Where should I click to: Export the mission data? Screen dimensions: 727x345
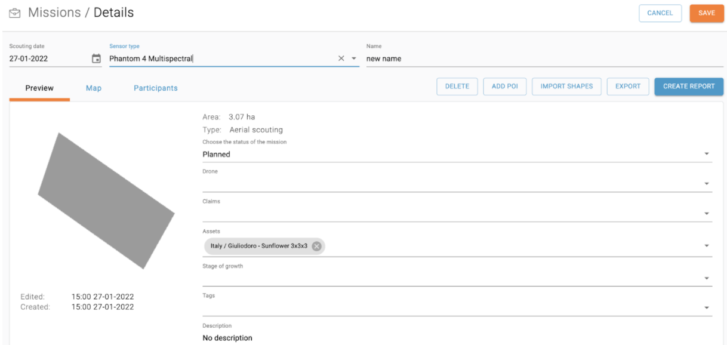[628, 87]
